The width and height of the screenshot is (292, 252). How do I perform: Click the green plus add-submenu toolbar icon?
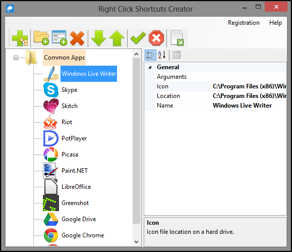[x=20, y=38]
